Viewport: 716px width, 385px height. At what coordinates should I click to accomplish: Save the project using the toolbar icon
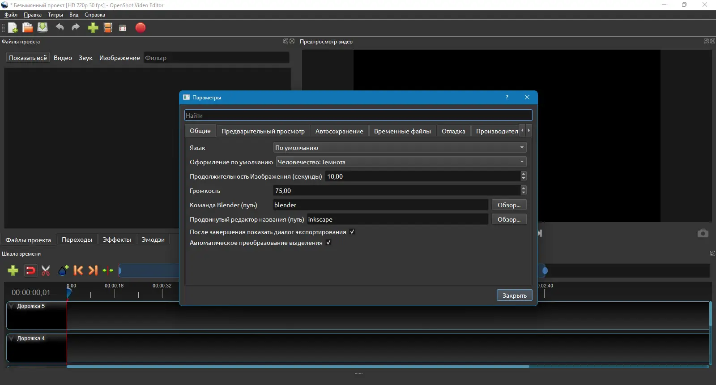[x=43, y=28]
